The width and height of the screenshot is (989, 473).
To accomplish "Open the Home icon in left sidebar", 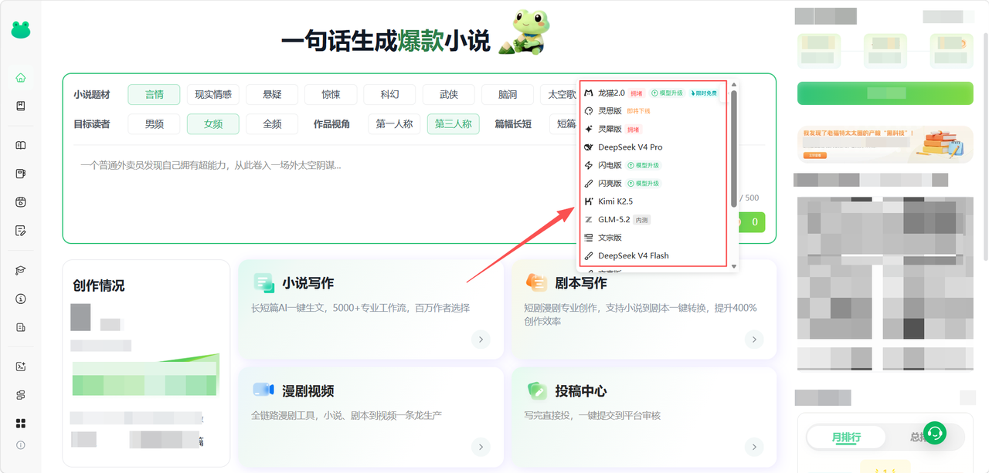I will point(21,78).
